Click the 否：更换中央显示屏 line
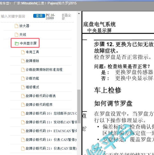This screenshot has height=155, width=154. 127,78
